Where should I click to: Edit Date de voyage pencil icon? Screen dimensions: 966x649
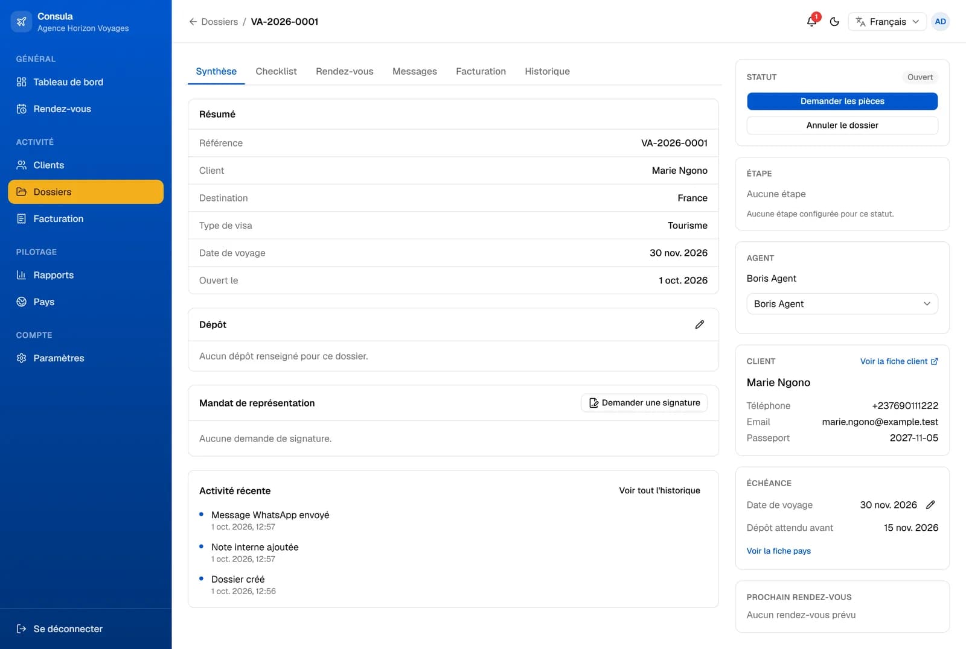[x=930, y=505]
